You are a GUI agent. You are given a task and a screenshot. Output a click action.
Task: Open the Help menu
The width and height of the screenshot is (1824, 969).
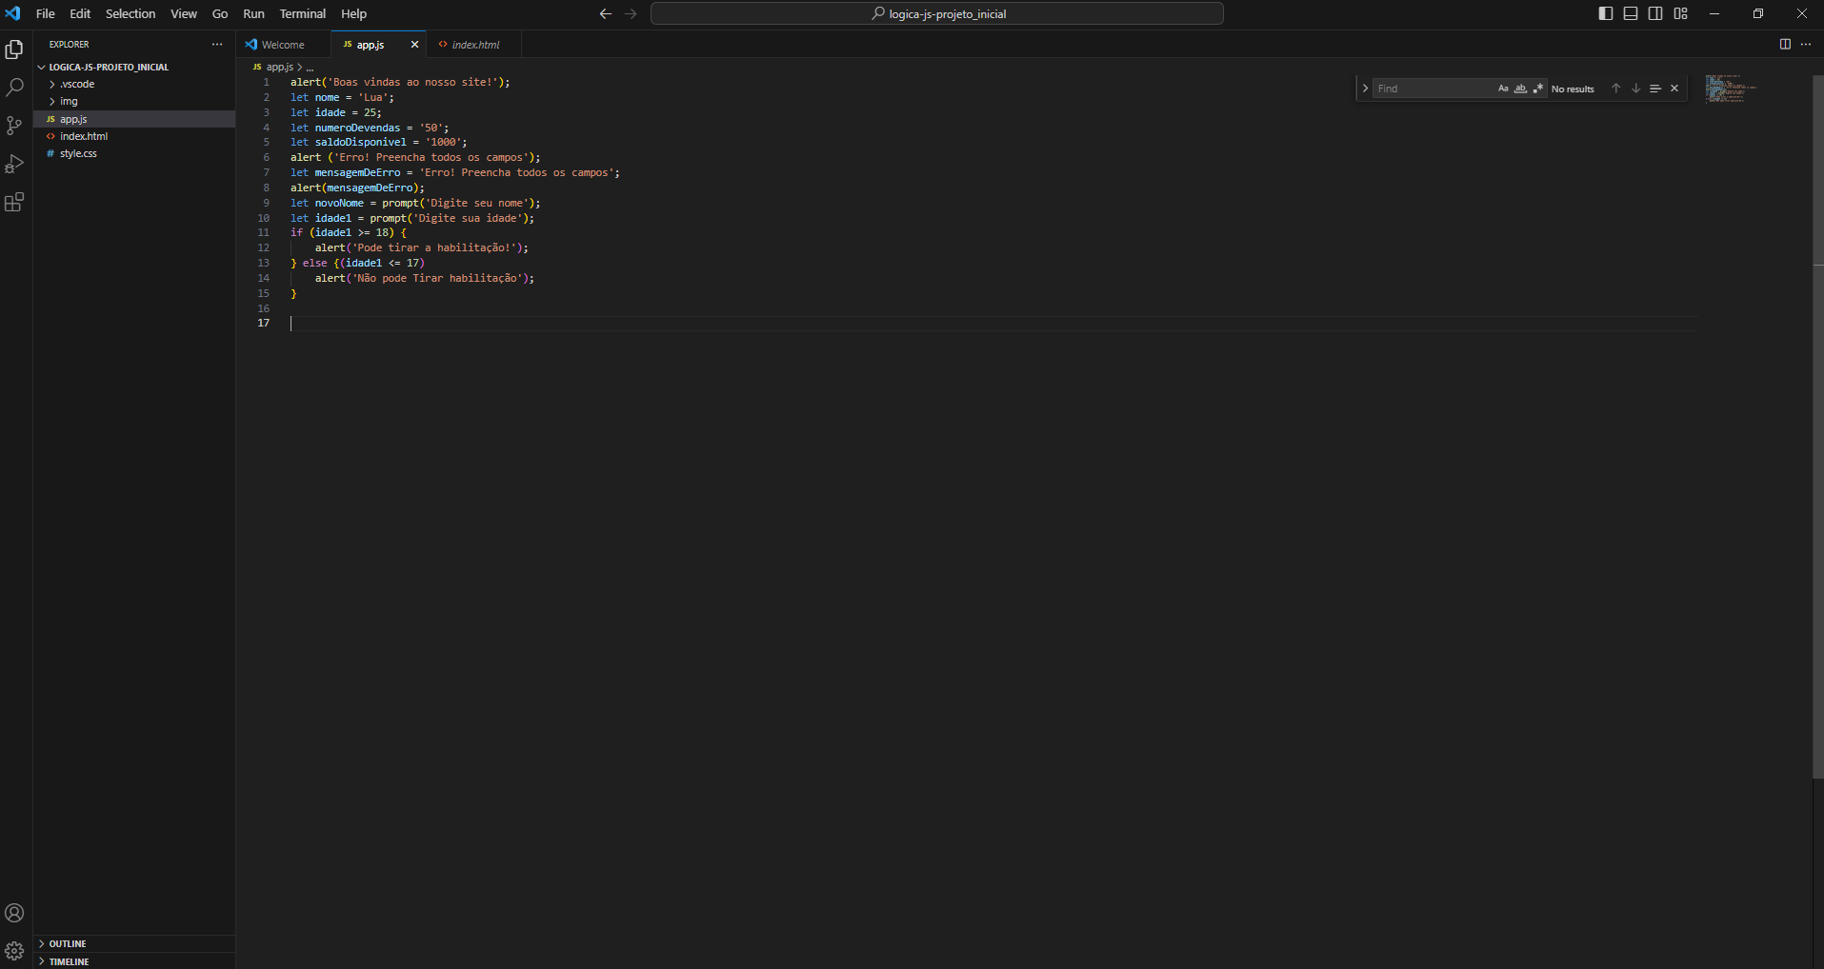click(x=353, y=13)
